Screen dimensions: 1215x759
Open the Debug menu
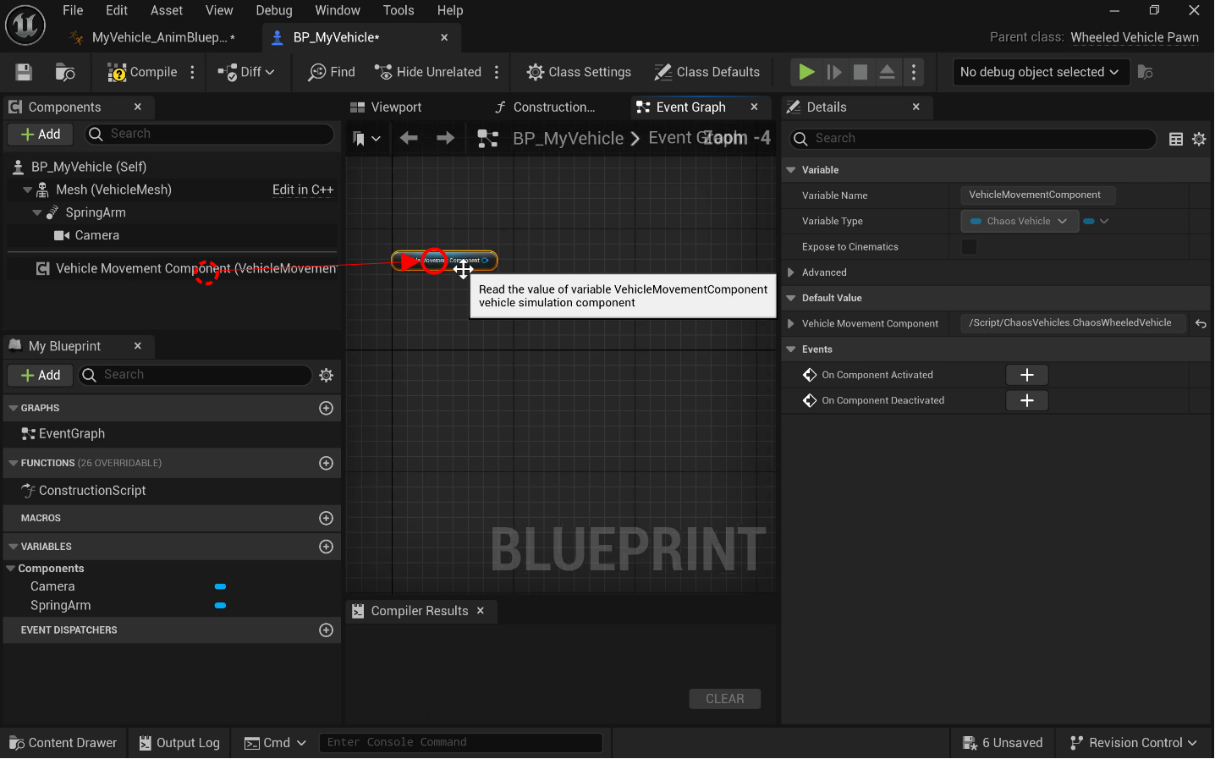click(274, 10)
